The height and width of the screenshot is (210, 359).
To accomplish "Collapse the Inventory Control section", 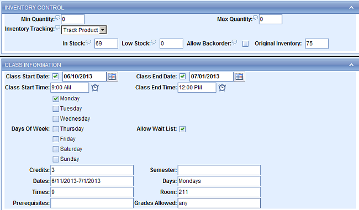I will [x=351, y=8].
